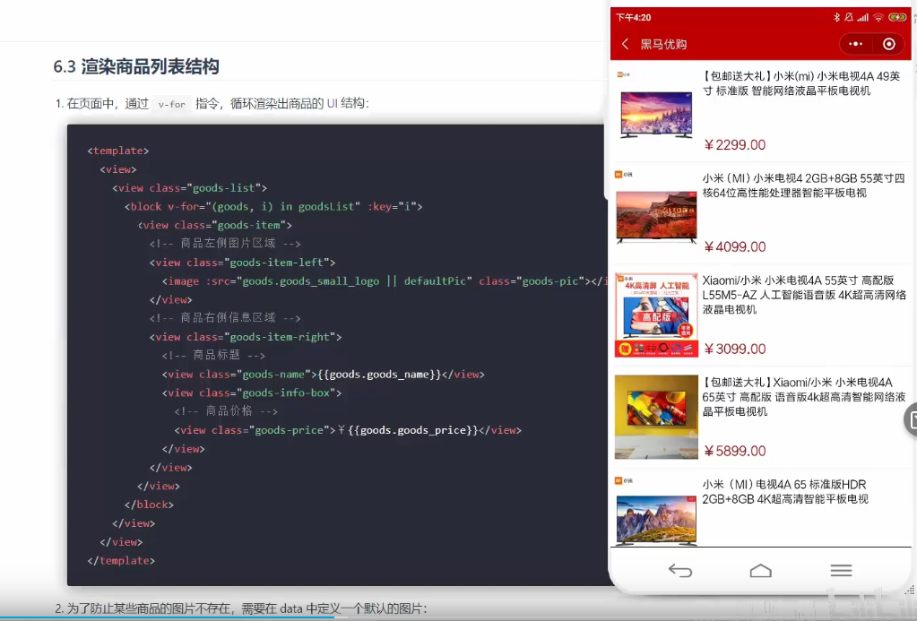The image size is (917, 621).
Task: Tap the Android menu navigation button
Action: pos(841,570)
